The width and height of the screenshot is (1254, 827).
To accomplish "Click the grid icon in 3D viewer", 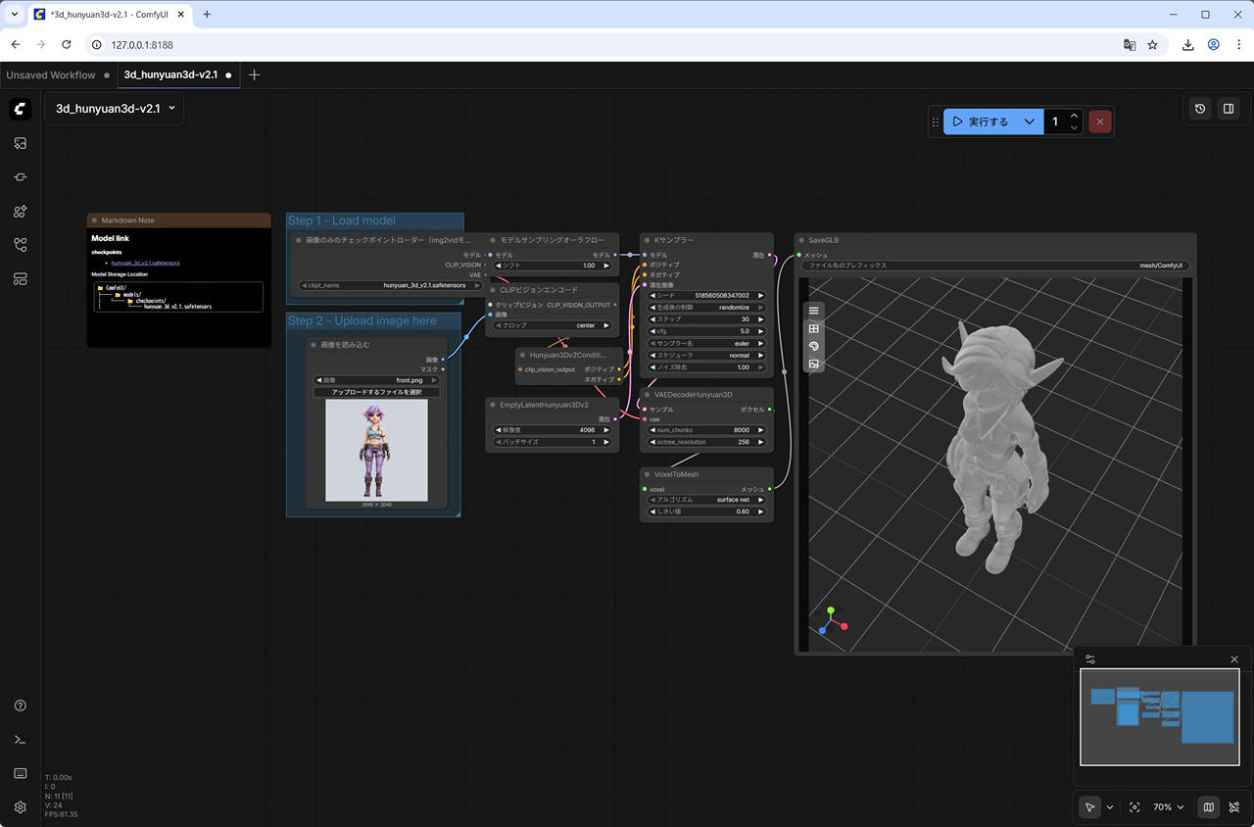I will [x=813, y=329].
